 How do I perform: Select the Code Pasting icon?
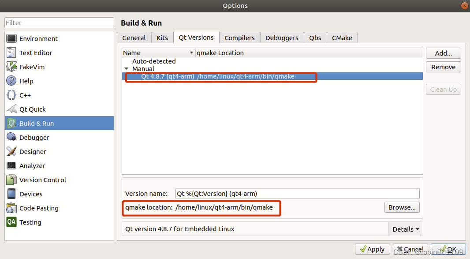(11, 208)
